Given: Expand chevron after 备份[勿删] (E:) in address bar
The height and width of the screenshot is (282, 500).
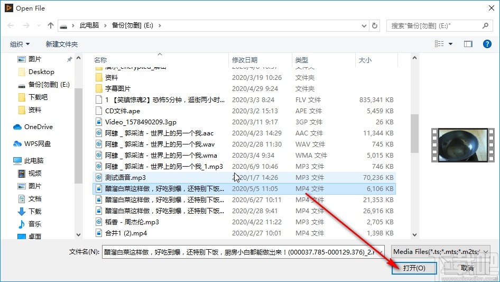Looking at the screenshot, I should [x=160, y=25].
